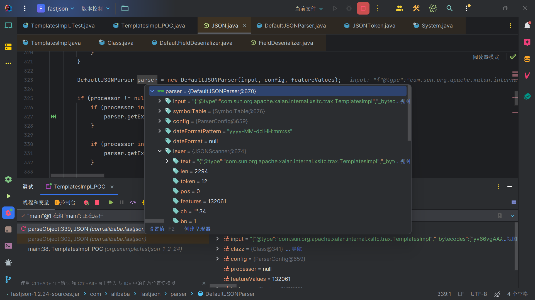Expand config = ParserConfig@659 in popup
The image size is (535, 300).
click(160, 121)
